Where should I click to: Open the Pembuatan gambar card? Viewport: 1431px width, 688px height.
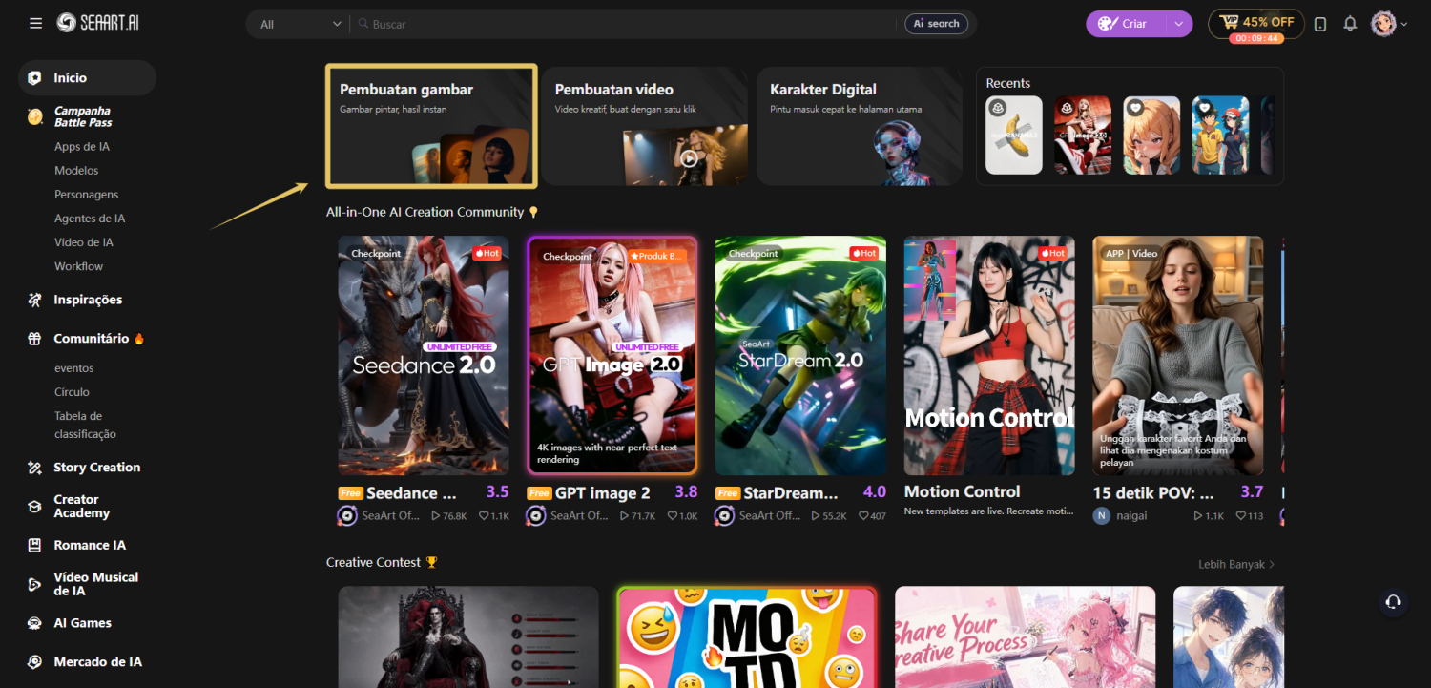pos(431,126)
